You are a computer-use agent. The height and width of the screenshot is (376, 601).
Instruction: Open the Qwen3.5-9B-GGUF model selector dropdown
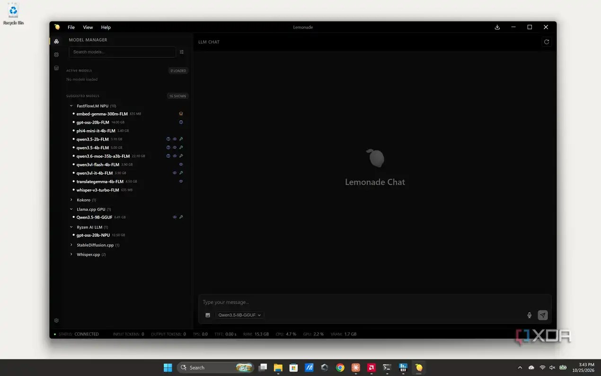pos(240,315)
